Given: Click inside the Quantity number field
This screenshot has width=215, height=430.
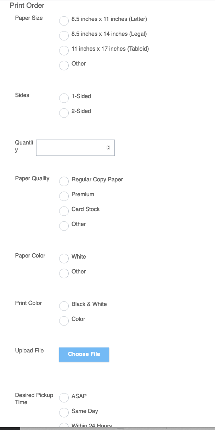Looking at the screenshot, I should click(75, 148).
